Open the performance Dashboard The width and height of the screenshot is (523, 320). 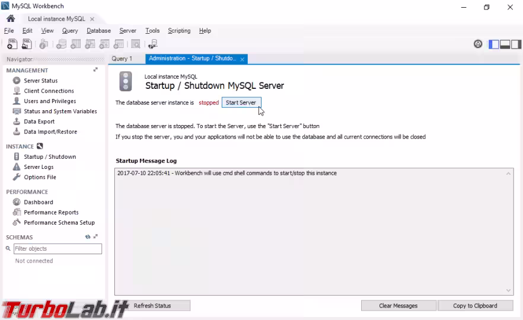pyautogui.click(x=39, y=202)
